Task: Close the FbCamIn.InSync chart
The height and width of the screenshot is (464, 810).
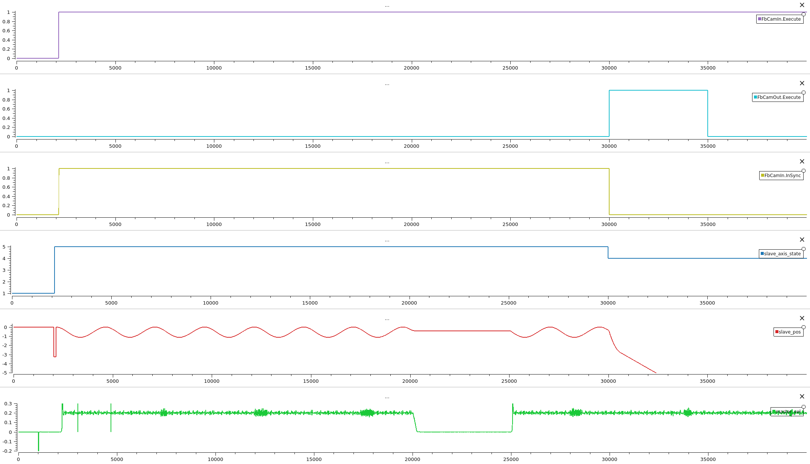Action: [802, 162]
